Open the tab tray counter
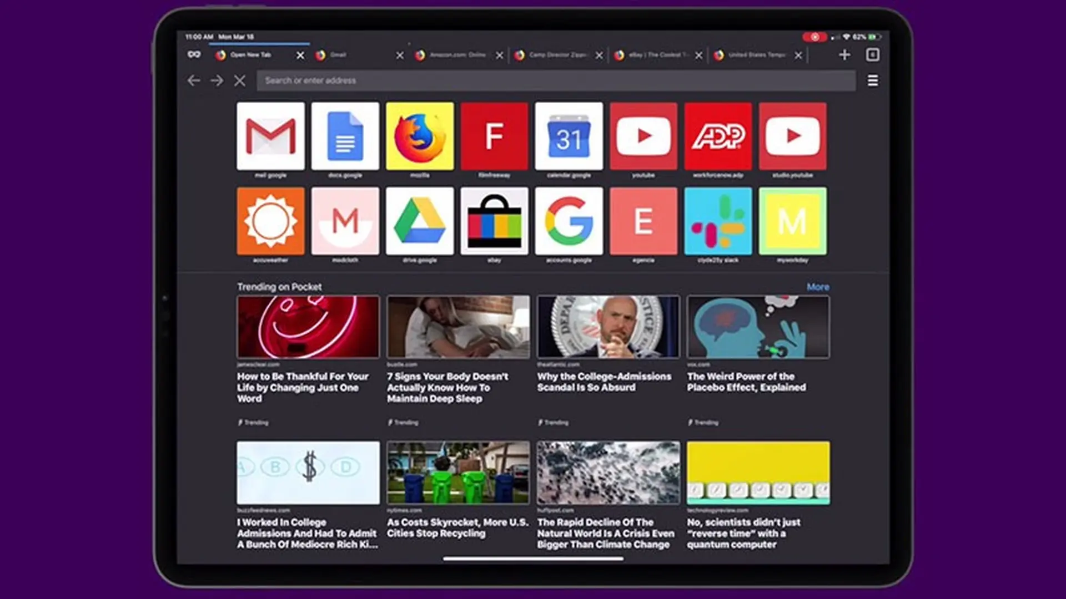 873,55
